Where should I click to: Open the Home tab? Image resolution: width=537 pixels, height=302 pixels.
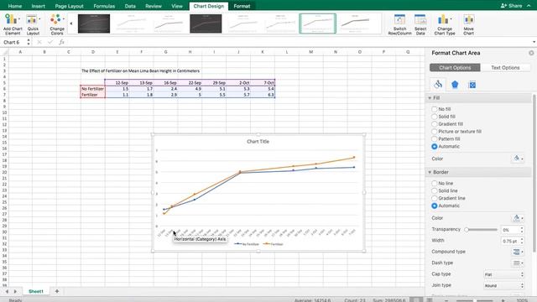click(x=15, y=6)
